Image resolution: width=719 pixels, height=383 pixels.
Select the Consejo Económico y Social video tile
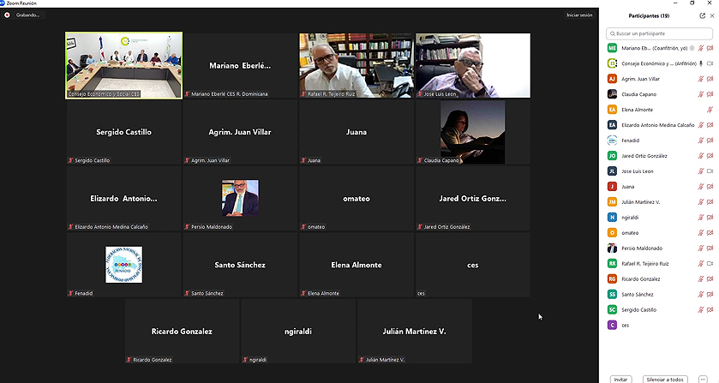pos(123,65)
